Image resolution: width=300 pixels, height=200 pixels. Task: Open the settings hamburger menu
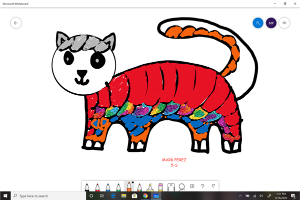point(284,23)
